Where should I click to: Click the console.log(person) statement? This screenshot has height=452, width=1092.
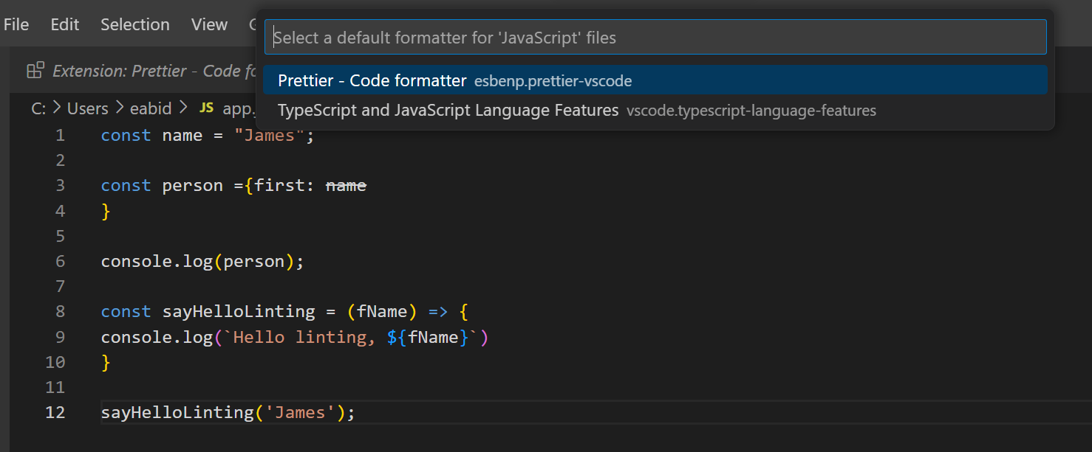(x=202, y=262)
